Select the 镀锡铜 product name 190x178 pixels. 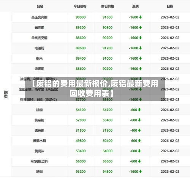[x=40, y=69]
